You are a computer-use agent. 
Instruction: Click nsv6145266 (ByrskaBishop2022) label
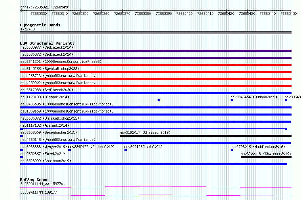click(x=50, y=69)
